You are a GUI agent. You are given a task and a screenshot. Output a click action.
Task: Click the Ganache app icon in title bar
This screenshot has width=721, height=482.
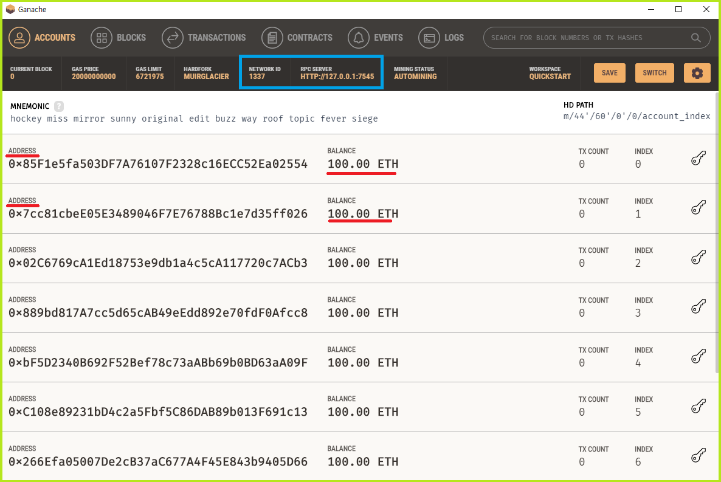(x=10, y=9)
